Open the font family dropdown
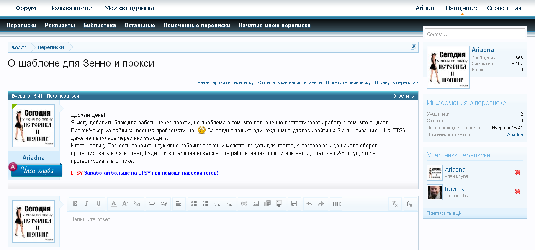 pyautogui.click(x=137, y=204)
